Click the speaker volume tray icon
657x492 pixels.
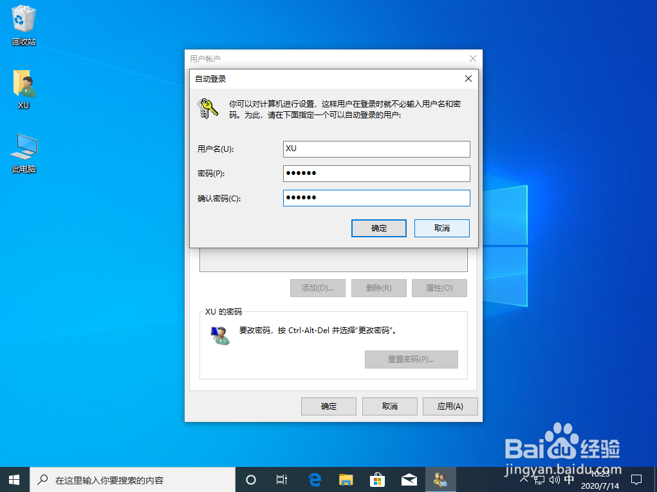(x=555, y=479)
